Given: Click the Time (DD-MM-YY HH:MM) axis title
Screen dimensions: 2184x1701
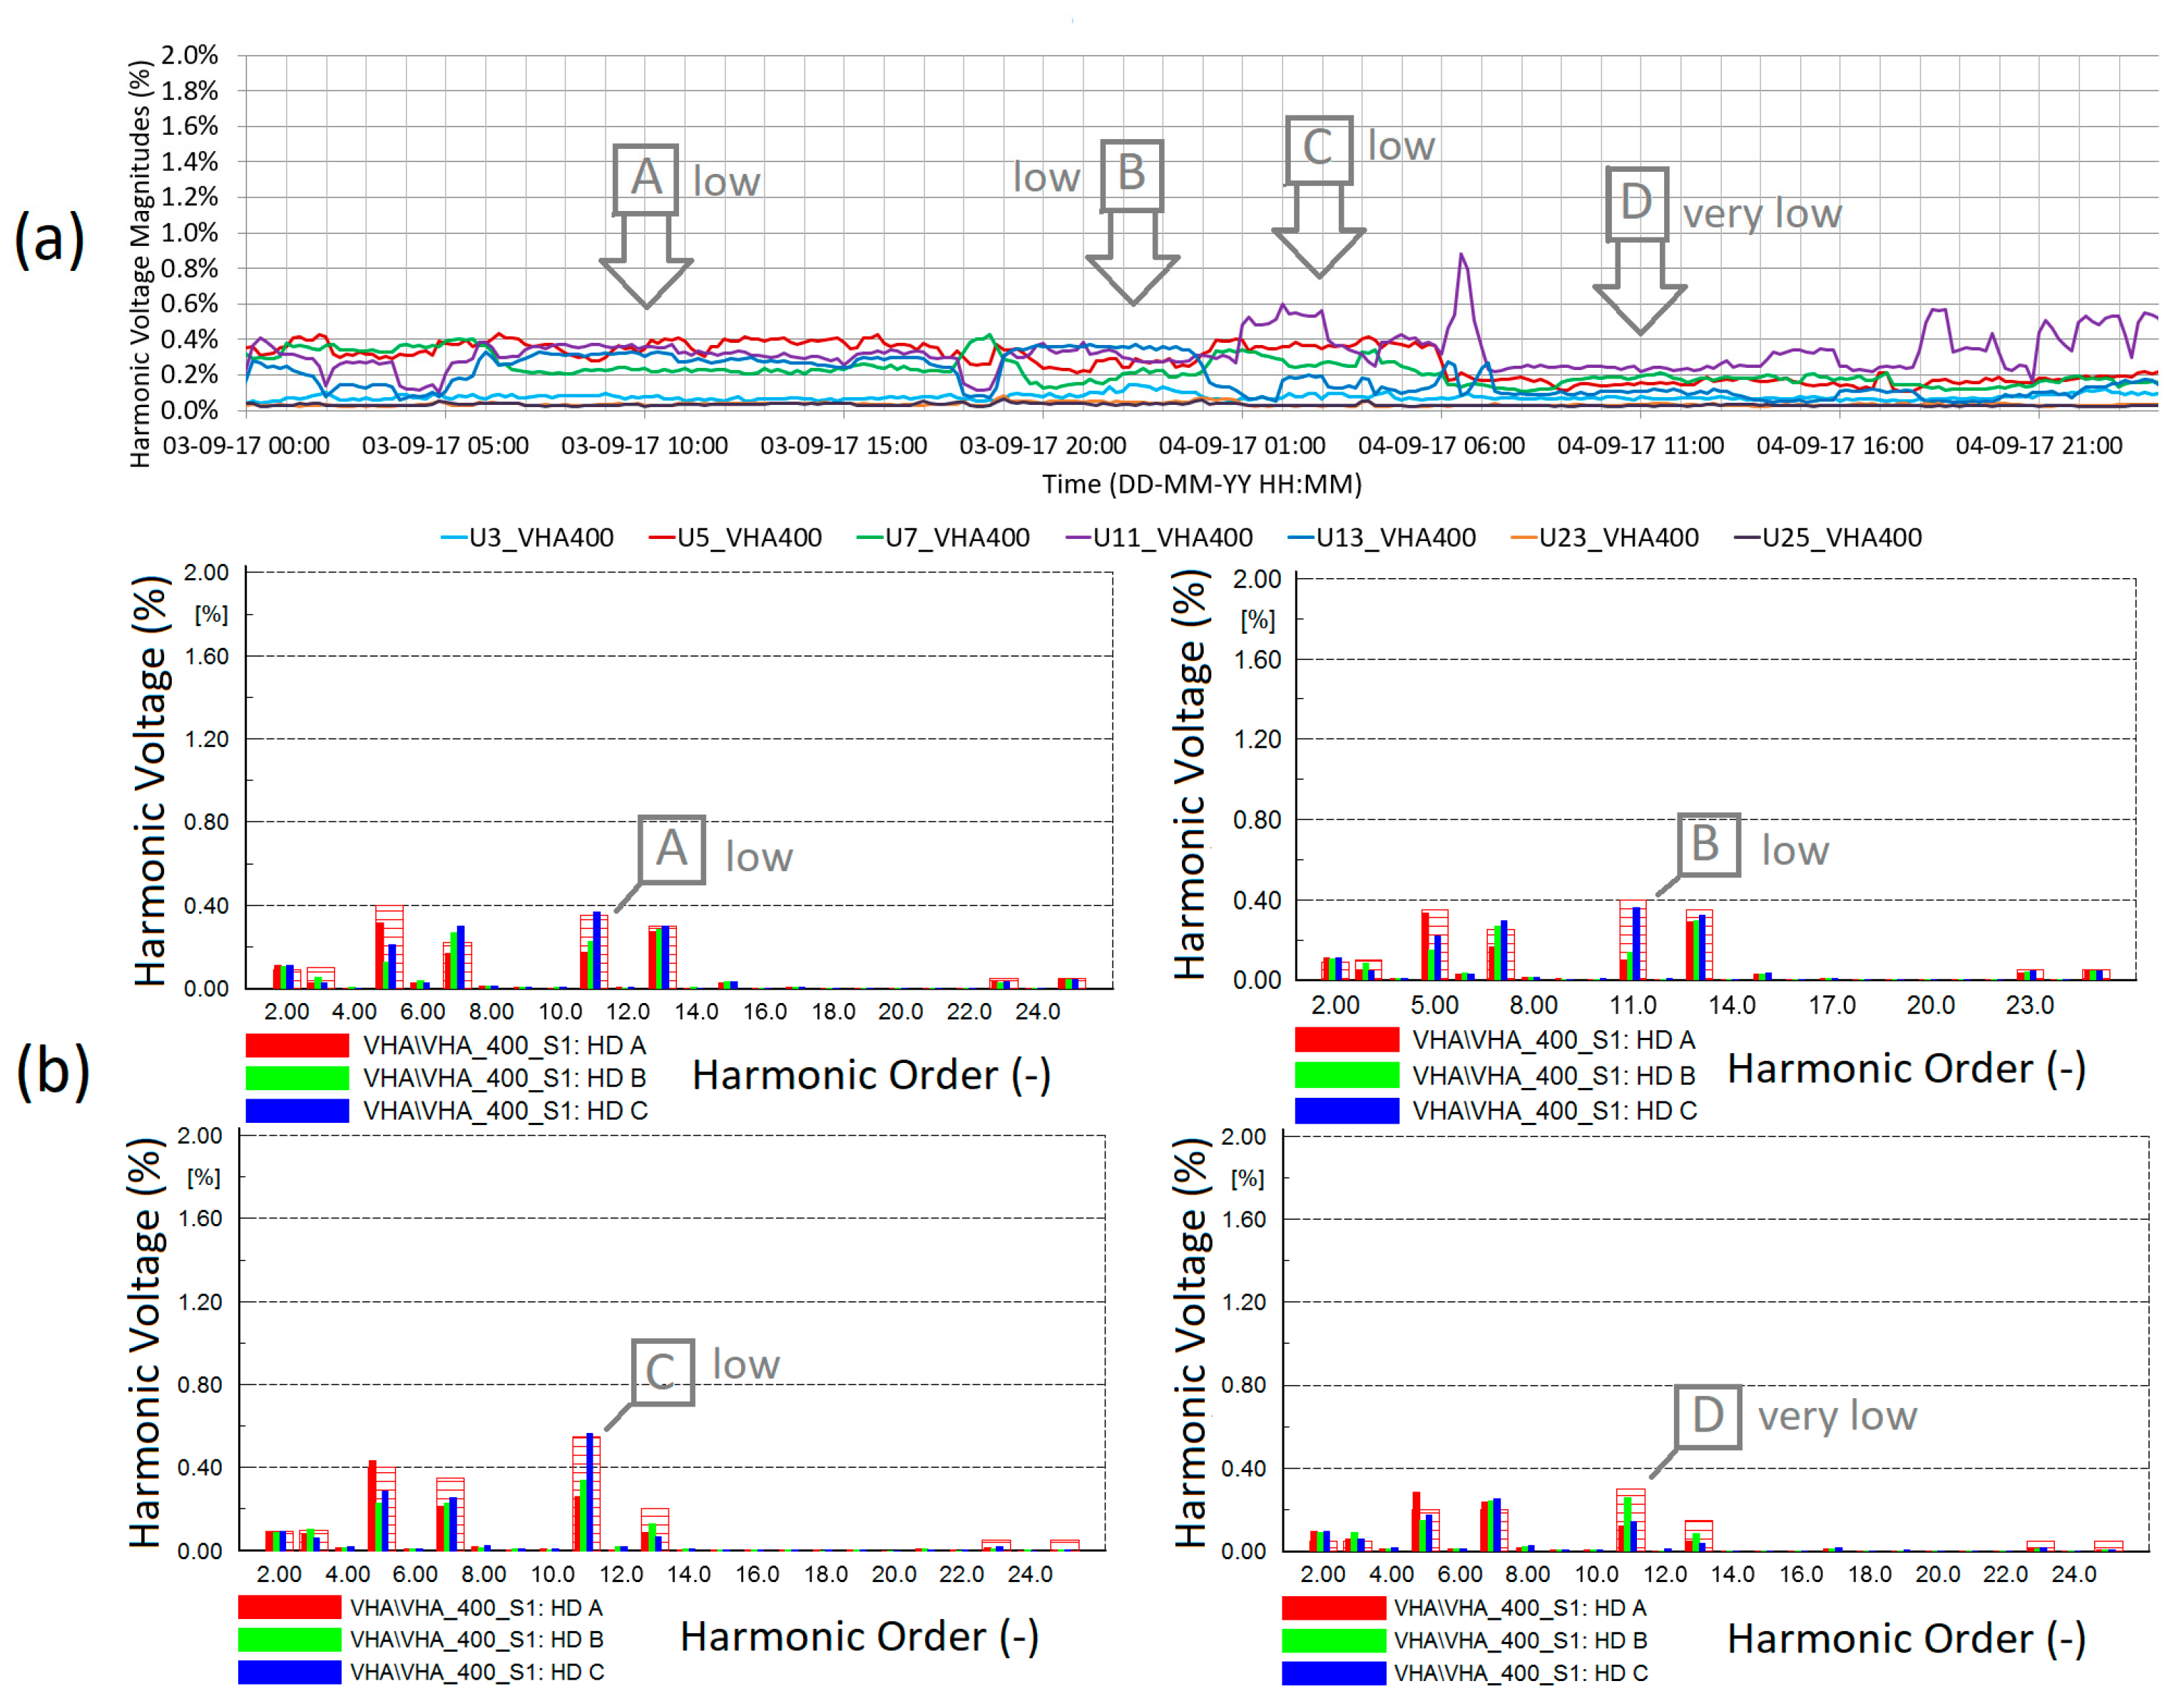Looking at the screenshot, I should point(1202,485).
